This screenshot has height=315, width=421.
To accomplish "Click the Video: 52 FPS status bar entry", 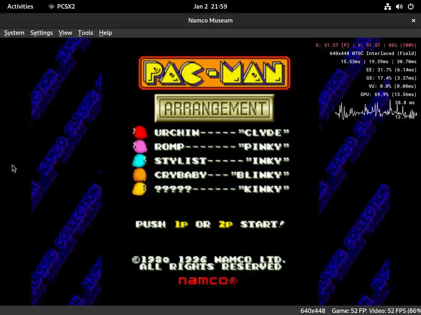I will pyautogui.click(x=395, y=311).
